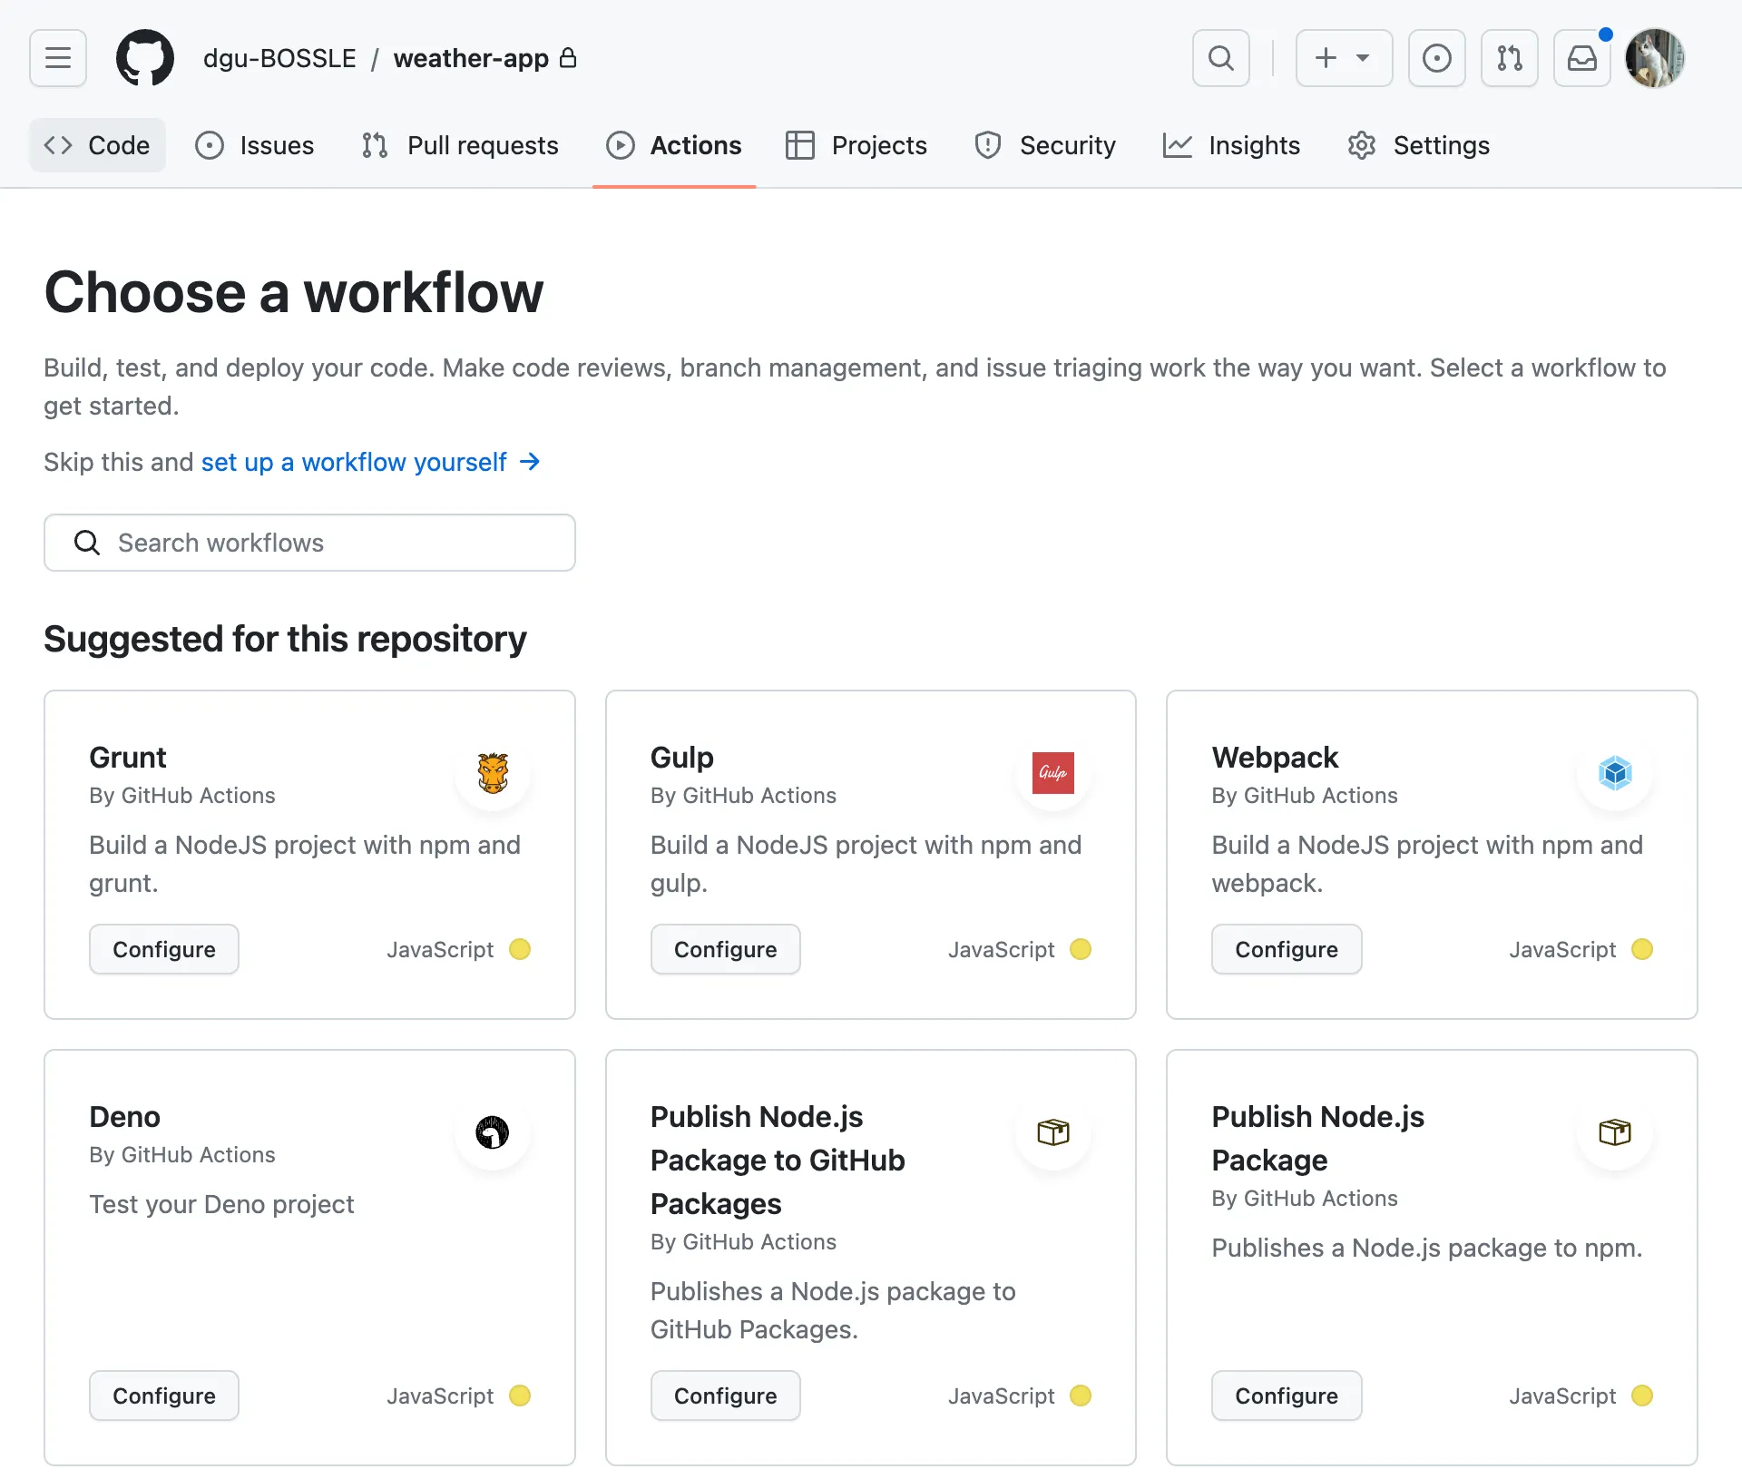Focus the Search workflows input field

(x=309, y=543)
